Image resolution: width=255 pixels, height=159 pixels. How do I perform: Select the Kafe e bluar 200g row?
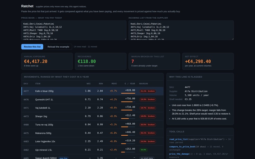pos(92,91)
